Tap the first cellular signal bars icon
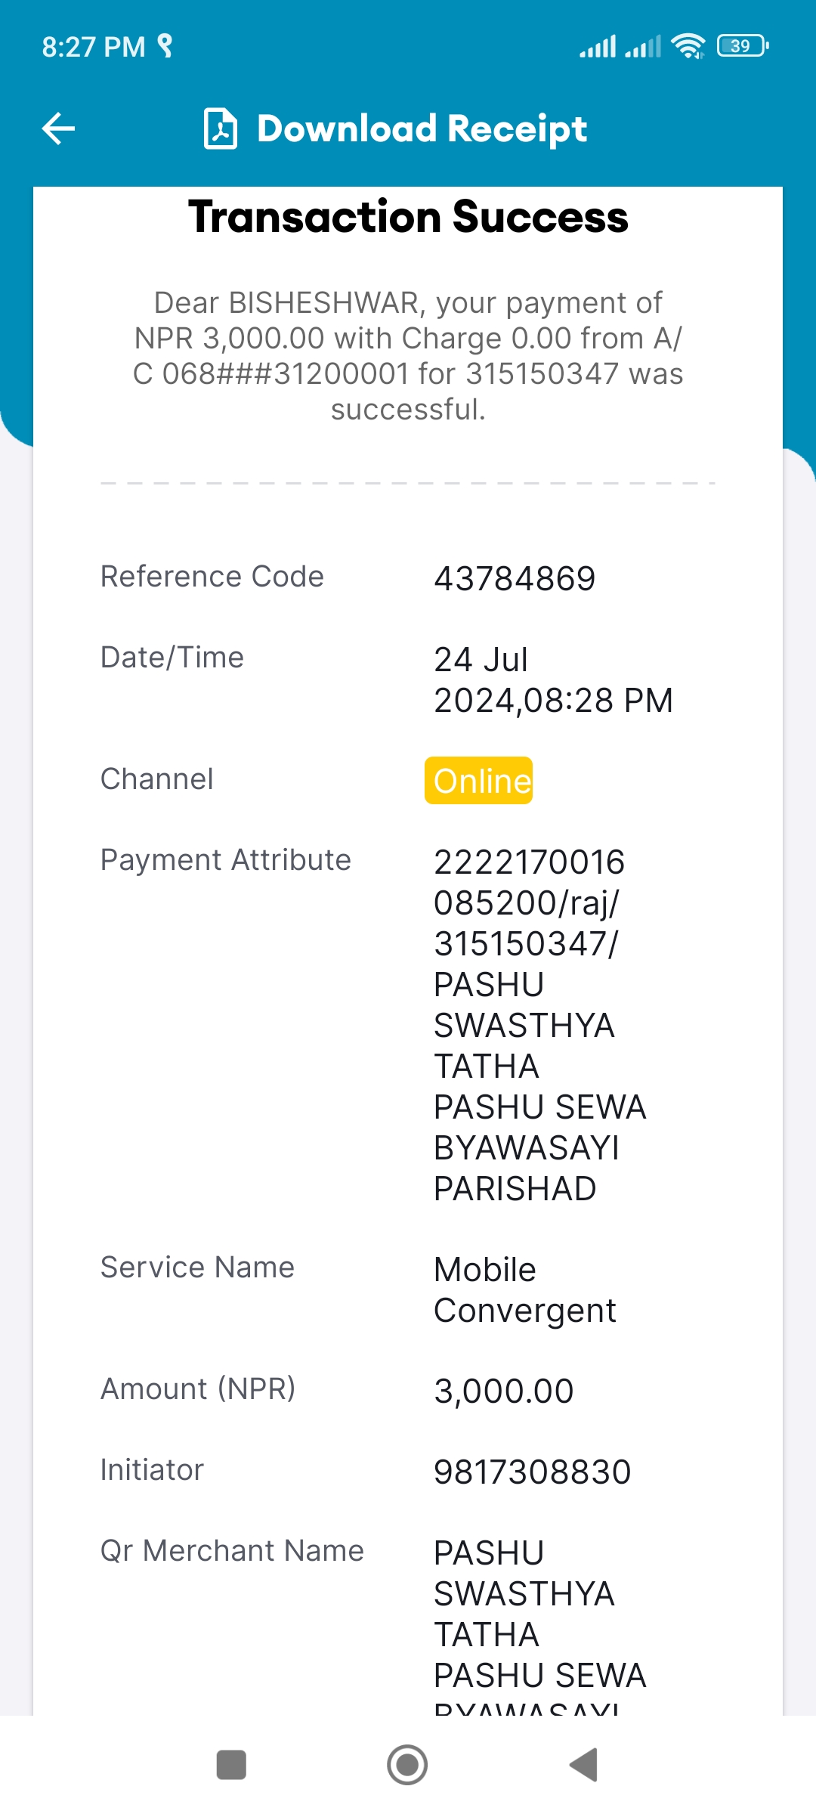Viewport: 816px width, 1814px height. click(598, 46)
